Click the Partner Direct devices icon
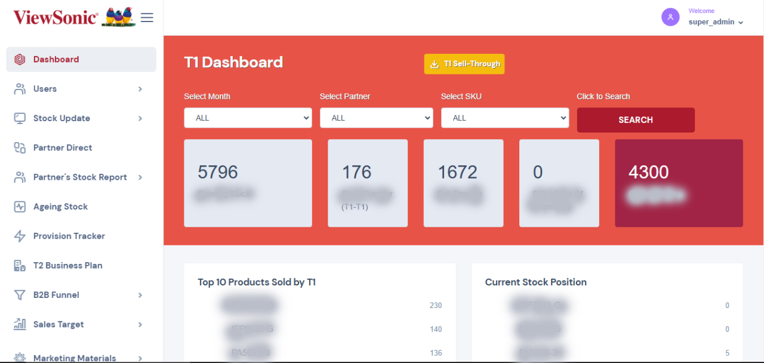Screen dimensions: 764x363 click(x=20, y=148)
